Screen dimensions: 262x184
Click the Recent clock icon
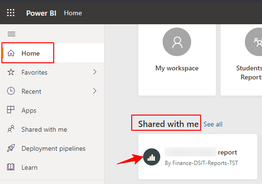pos(11,91)
